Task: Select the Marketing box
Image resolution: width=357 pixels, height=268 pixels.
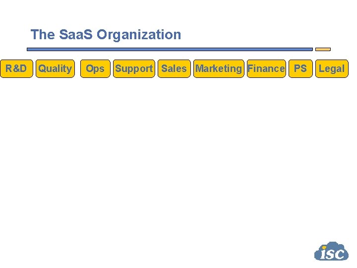Action: pos(219,68)
